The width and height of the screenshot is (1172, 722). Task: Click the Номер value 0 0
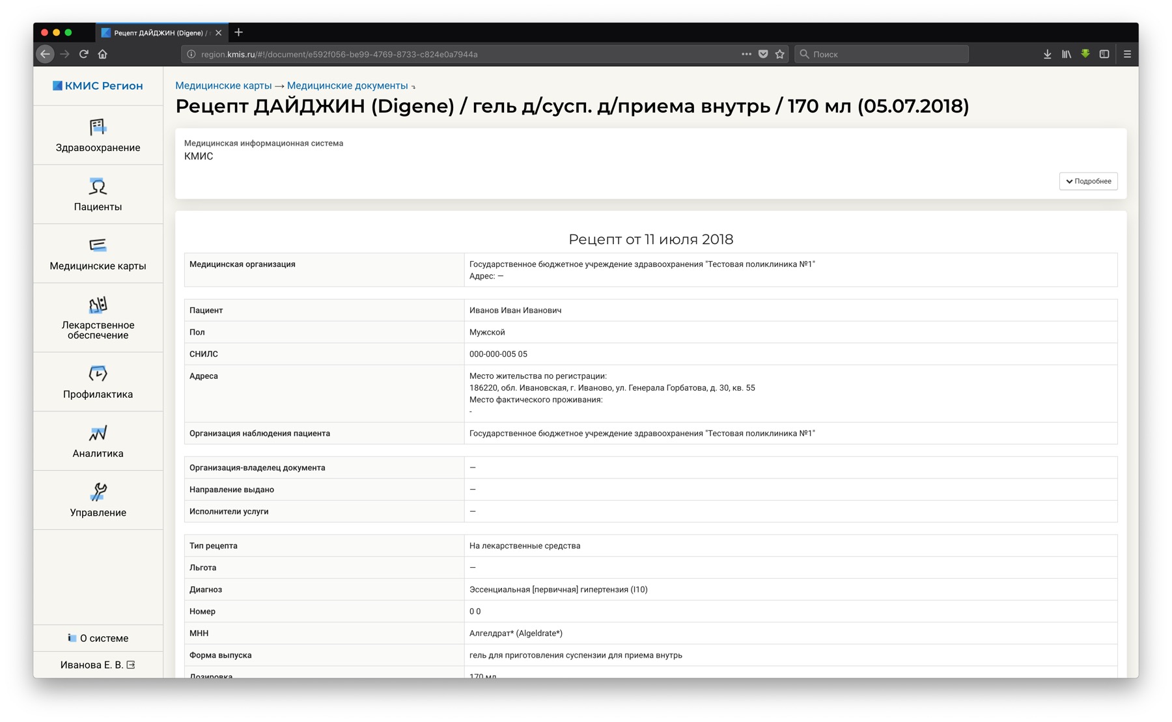pyautogui.click(x=475, y=612)
